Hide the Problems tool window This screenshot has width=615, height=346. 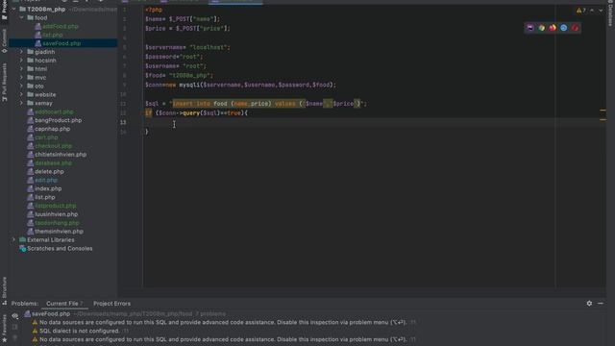pos(601,304)
